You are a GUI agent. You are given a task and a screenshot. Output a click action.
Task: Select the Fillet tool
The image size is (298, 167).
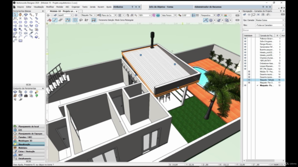(x=20, y=37)
